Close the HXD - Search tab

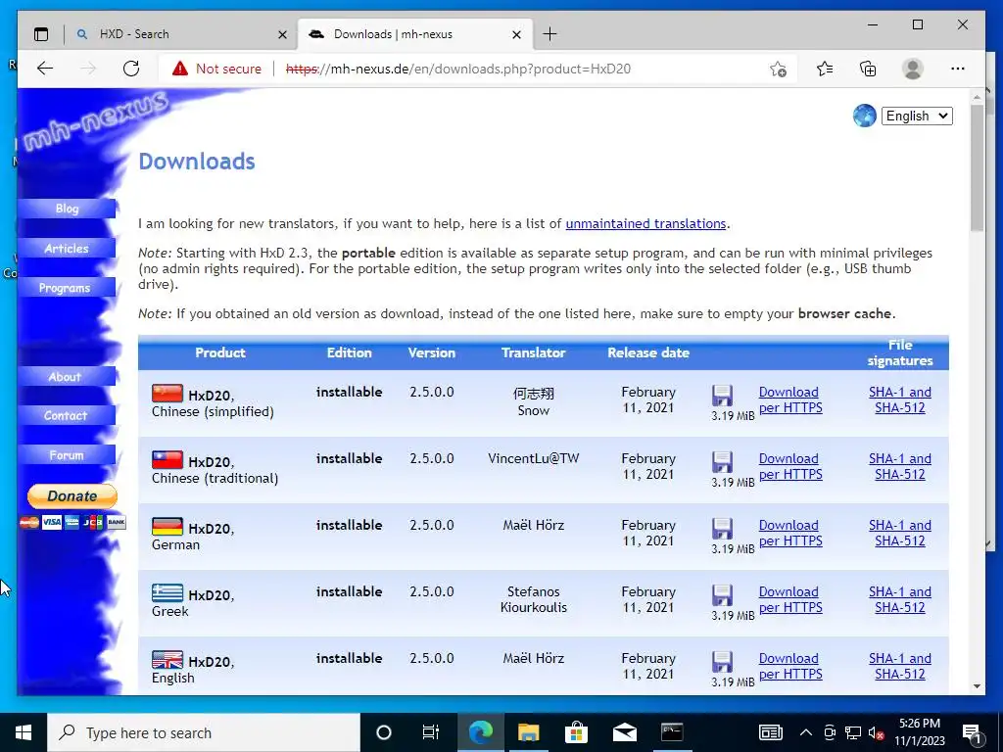pos(282,34)
